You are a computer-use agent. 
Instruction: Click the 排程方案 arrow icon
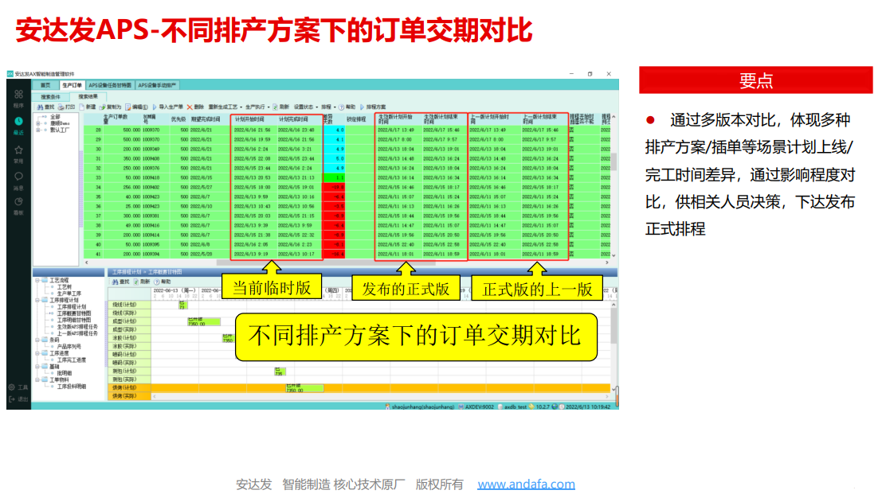363,107
